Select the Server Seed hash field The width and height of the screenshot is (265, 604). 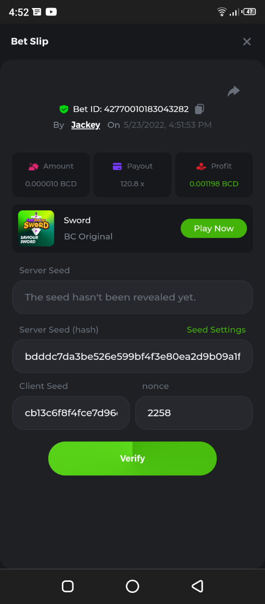coord(132,356)
